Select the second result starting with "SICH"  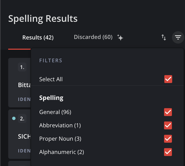click(x=24, y=136)
